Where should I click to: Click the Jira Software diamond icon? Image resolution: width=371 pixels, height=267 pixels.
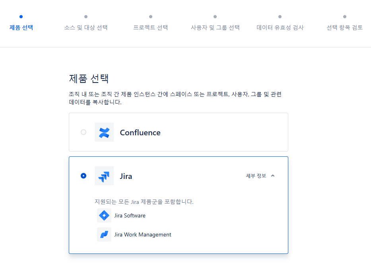pos(104,215)
